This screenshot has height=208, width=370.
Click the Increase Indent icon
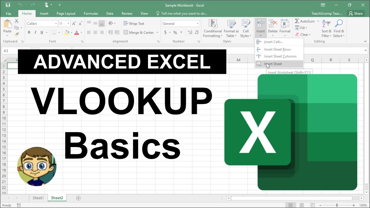tap(117, 32)
